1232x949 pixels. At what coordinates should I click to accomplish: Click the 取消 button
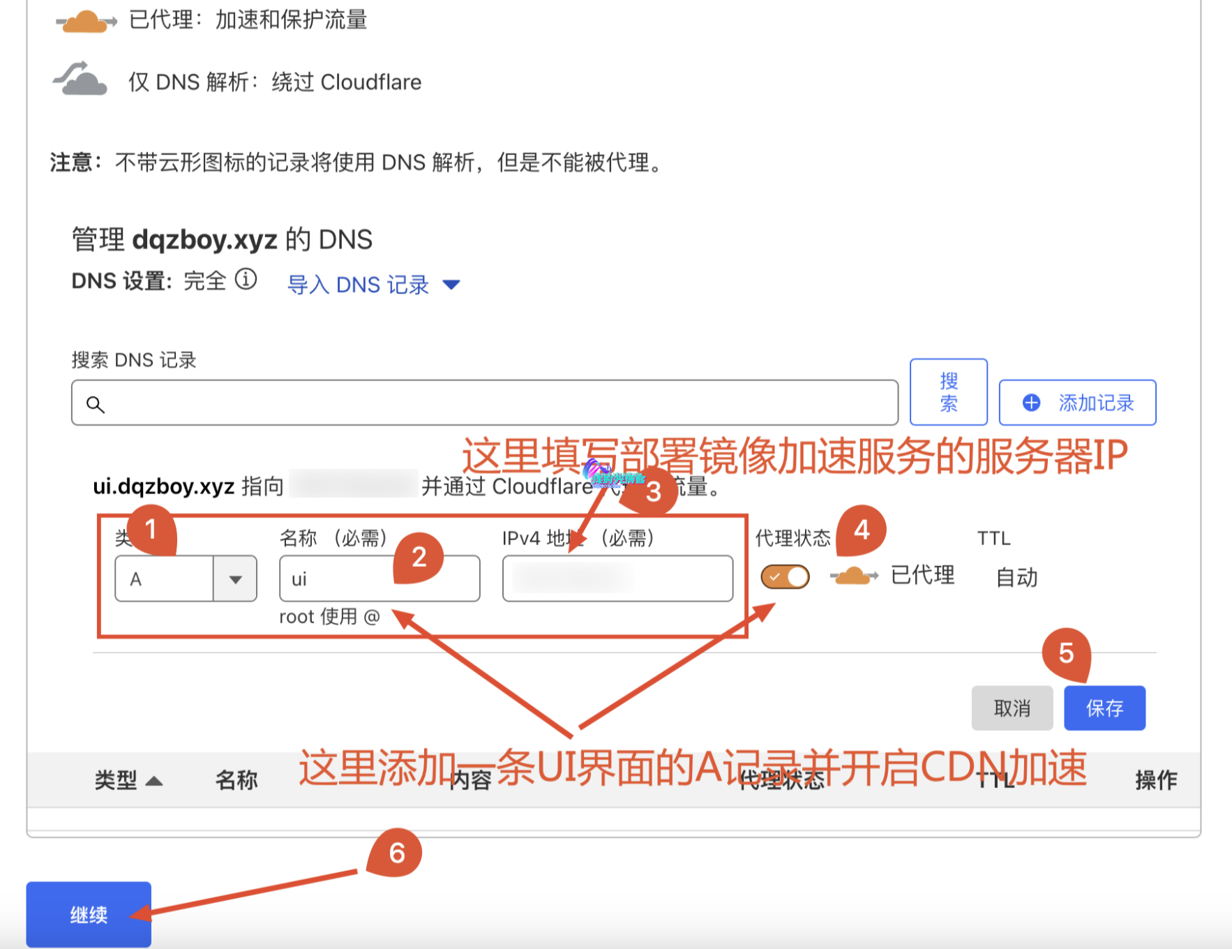pos(1012,708)
